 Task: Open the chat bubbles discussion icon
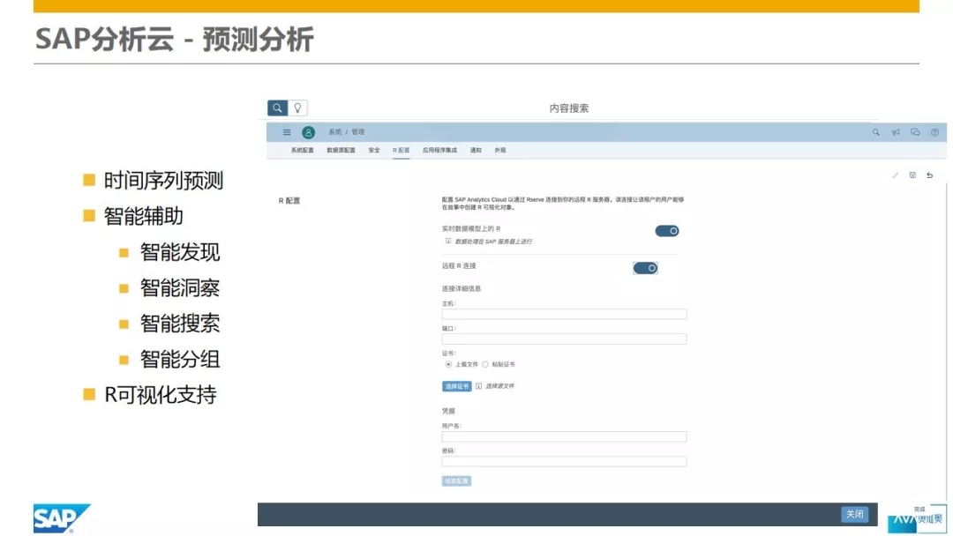tap(915, 132)
